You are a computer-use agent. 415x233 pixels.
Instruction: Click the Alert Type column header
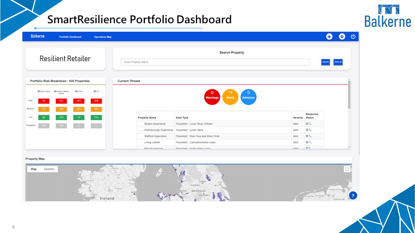(x=182, y=118)
